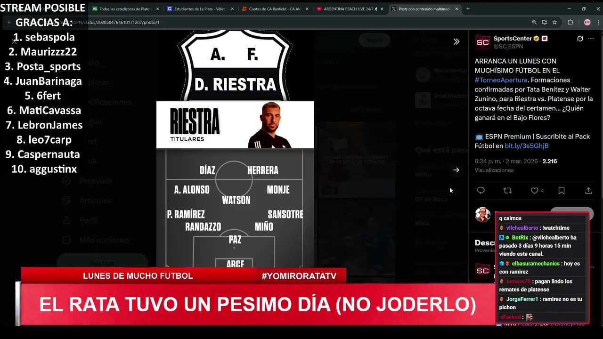Open the SportsCenter SC profile avatar

pyautogui.click(x=483, y=42)
